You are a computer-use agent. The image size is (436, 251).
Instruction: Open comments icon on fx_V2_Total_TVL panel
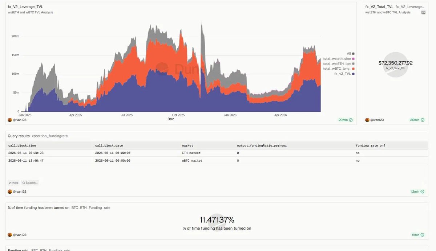tap(423, 12)
